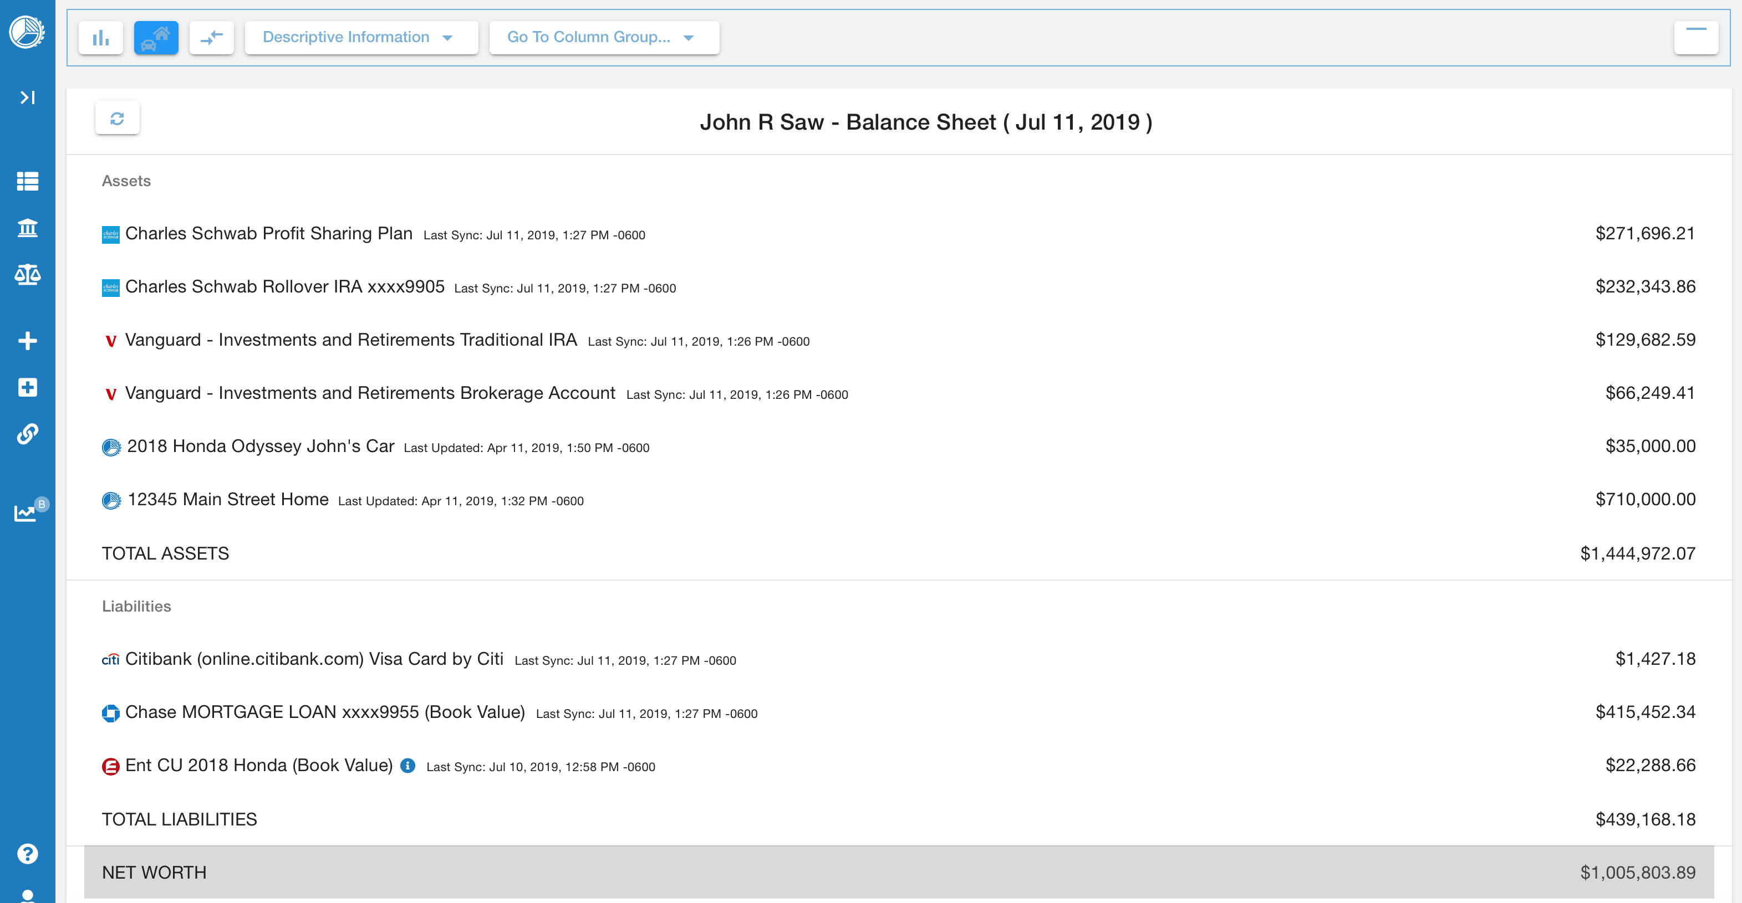Open the Descriptive Information dropdown

[360, 38]
